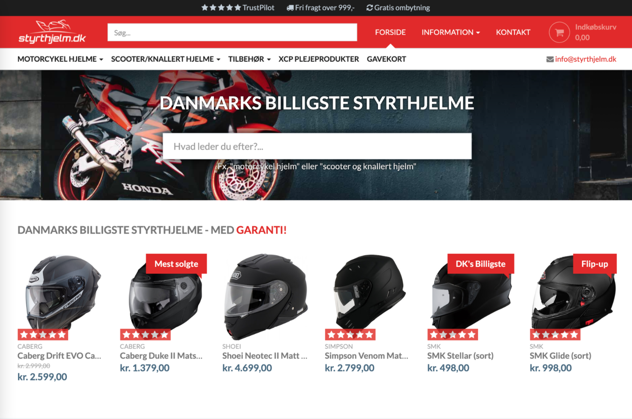Open the Tilbehør dropdown menu

click(x=249, y=59)
